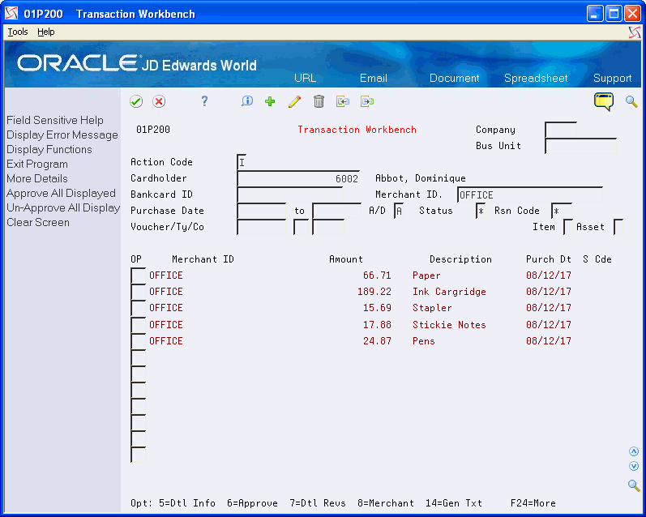Viewport: 646px width, 517px height.
Task: Click the top-right magnifying glass icon
Action: point(631,101)
